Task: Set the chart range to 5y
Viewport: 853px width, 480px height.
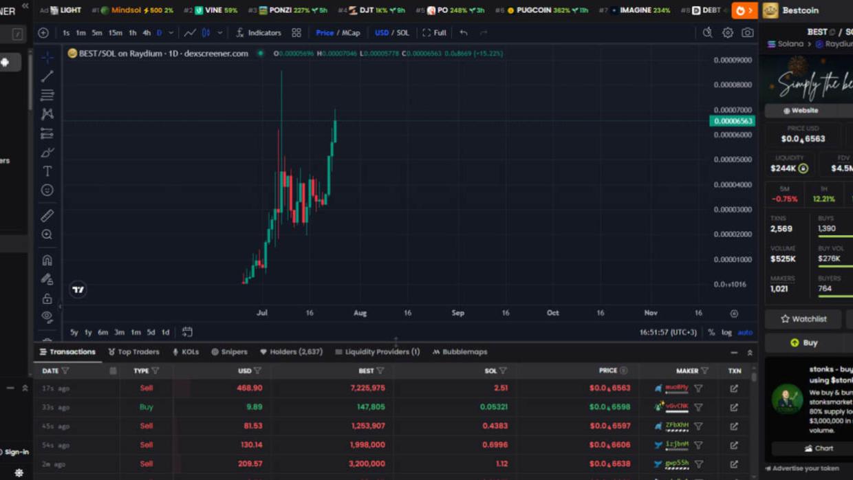Action: pyautogui.click(x=74, y=332)
